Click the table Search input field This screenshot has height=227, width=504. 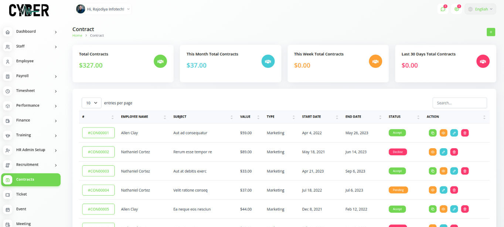(x=459, y=103)
